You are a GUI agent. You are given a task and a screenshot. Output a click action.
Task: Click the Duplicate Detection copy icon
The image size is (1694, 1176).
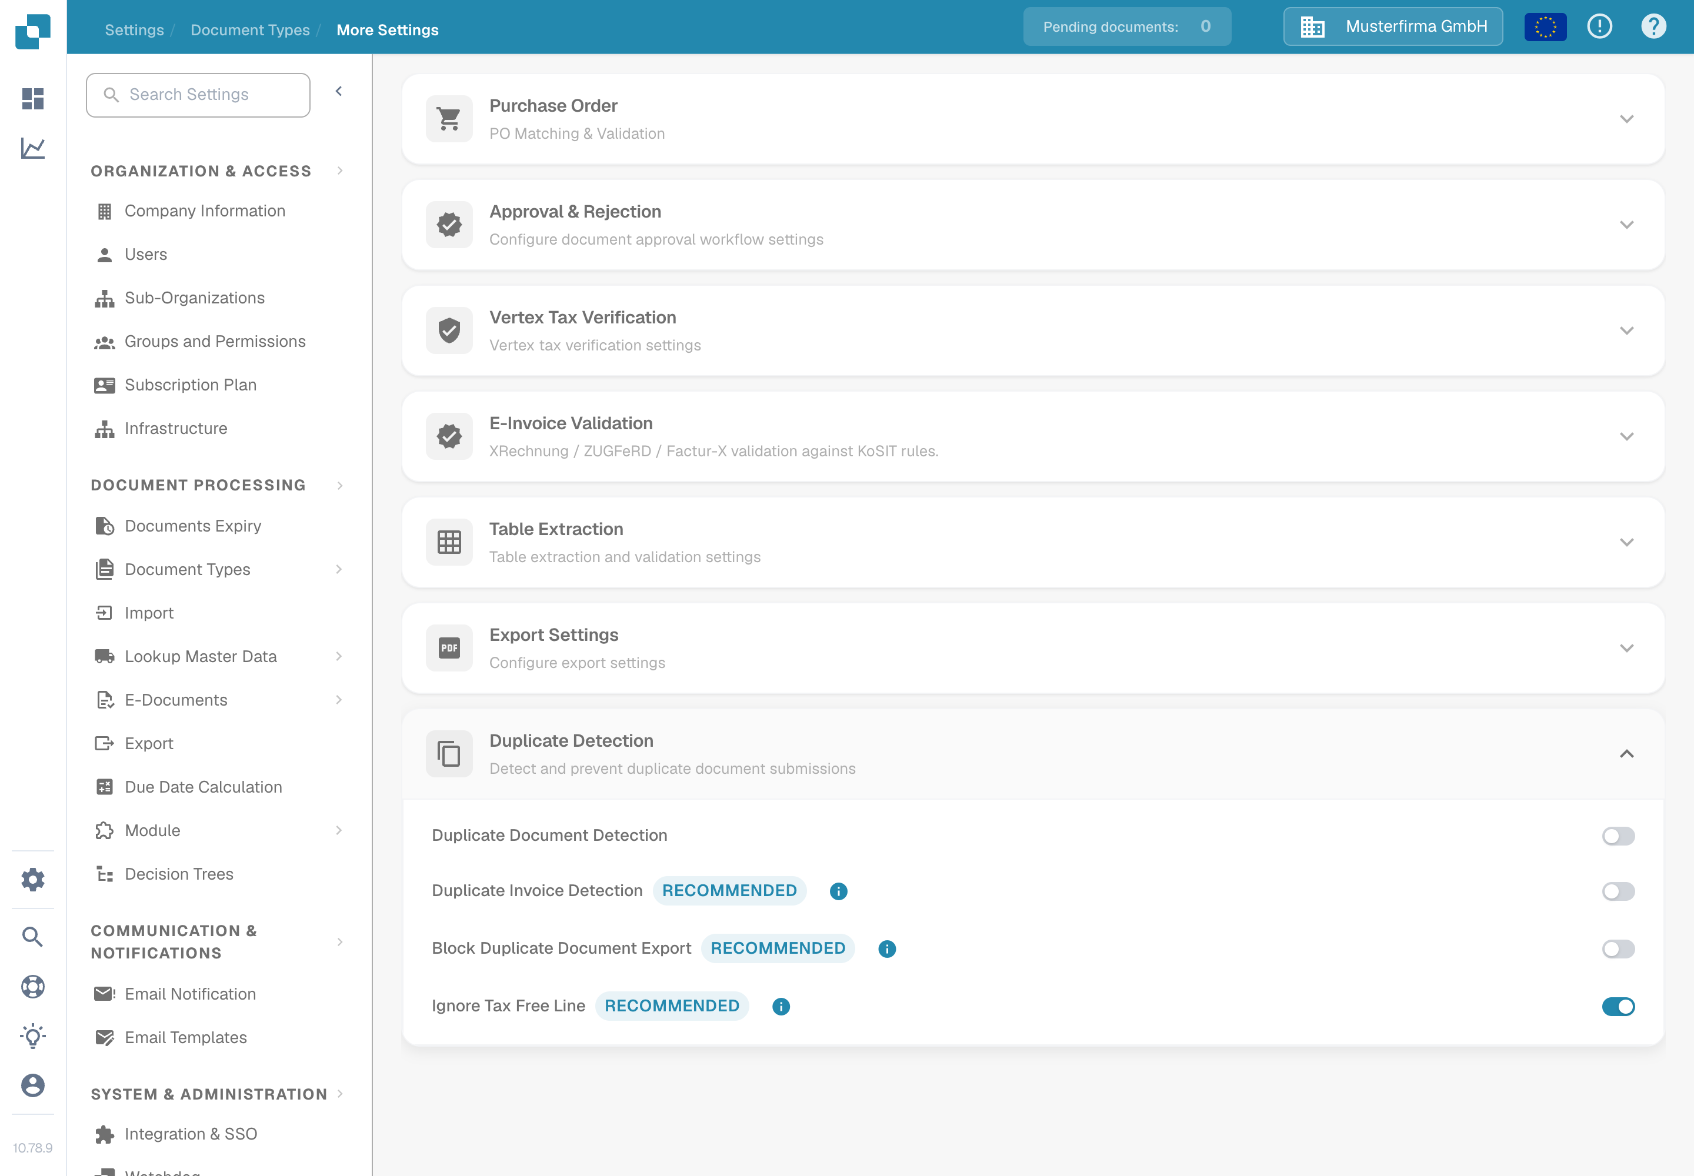pyautogui.click(x=449, y=754)
